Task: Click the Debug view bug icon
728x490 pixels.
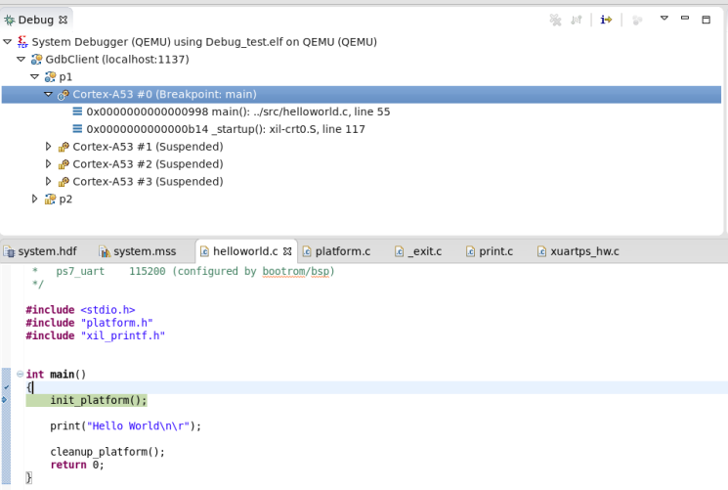Action: [x=10, y=20]
